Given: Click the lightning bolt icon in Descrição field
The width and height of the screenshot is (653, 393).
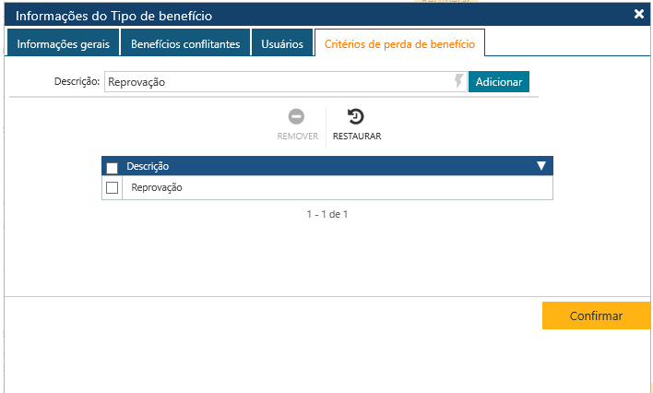Looking at the screenshot, I should (458, 82).
